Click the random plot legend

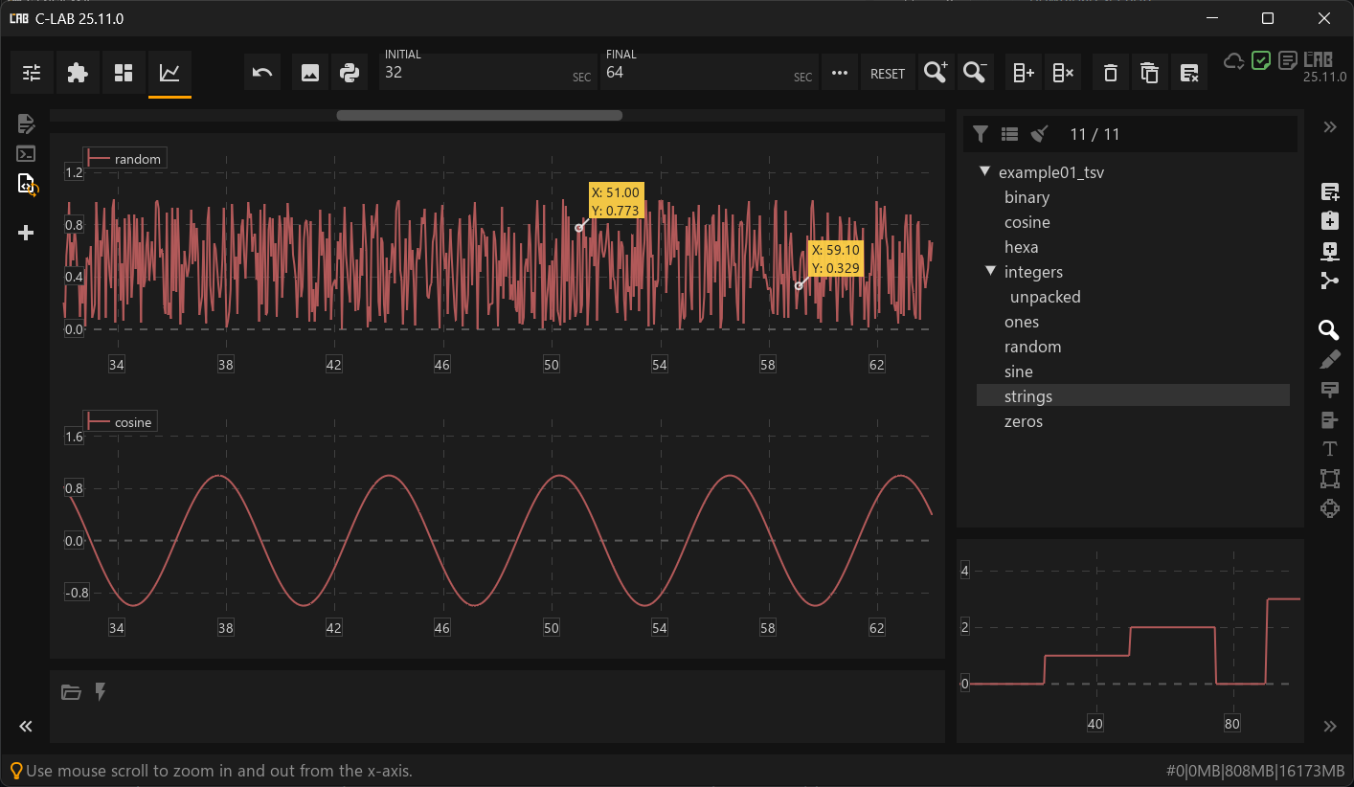125,158
